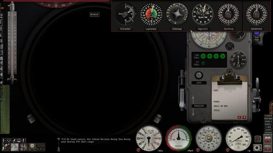The image size is (273, 153).
Task: Click the Gegnerfahrt target speed dial
Action: [203, 14]
